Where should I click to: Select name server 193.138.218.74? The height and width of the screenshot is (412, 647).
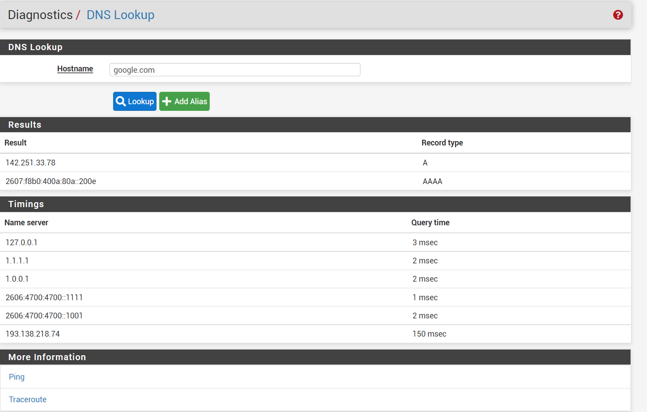(x=33, y=334)
